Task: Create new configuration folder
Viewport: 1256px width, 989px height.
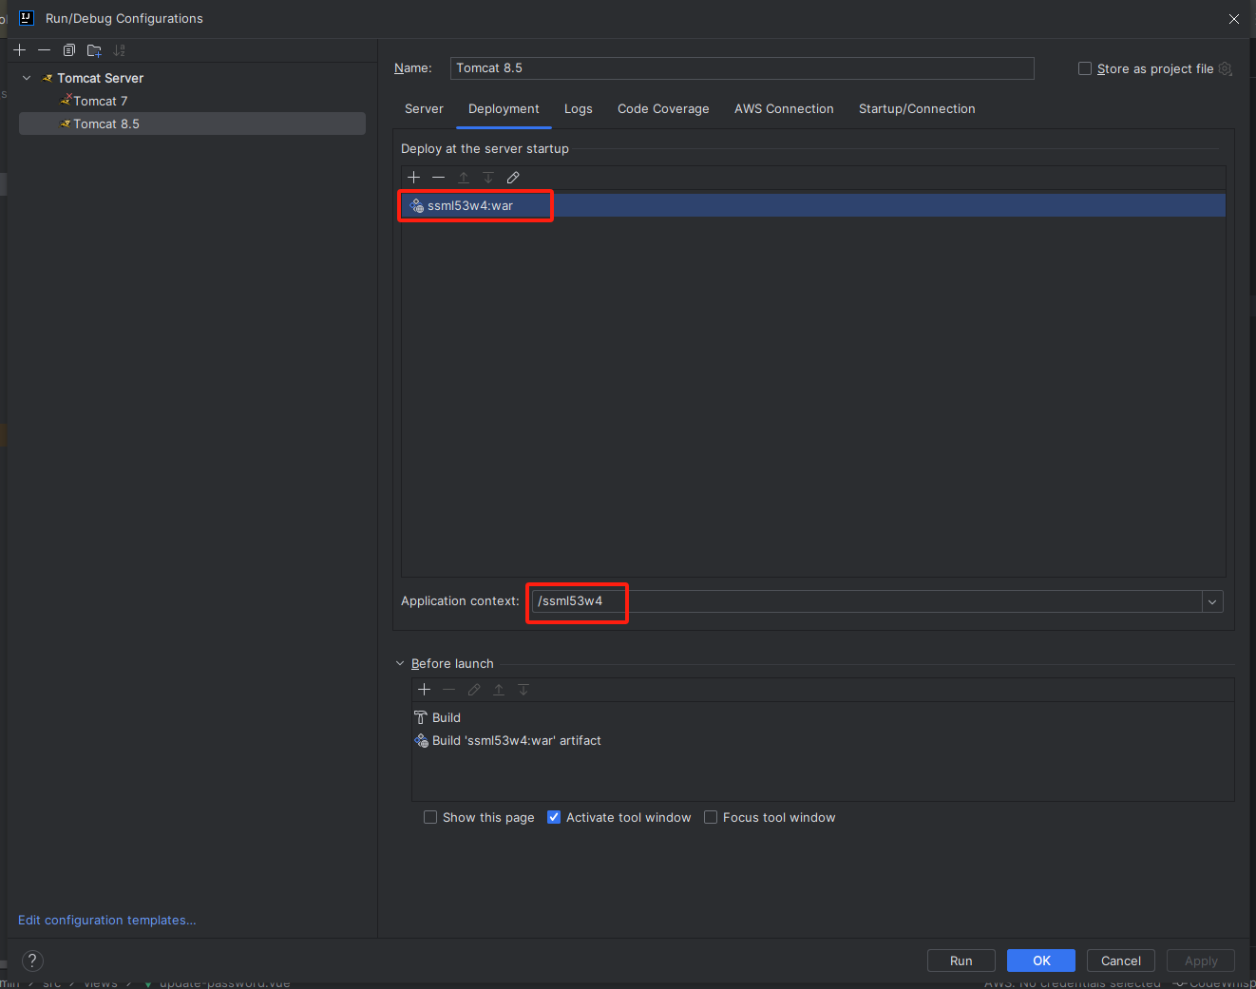Action: 94,50
